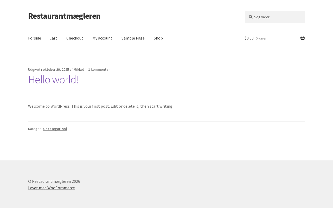The height and width of the screenshot is (208, 333).
Task: Click the Welcome to WordPress paragraph text
Action: pos(101,106)
